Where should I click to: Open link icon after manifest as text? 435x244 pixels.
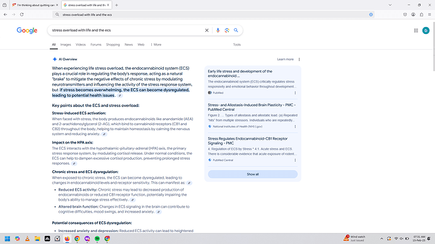click(x=189, y=183)
